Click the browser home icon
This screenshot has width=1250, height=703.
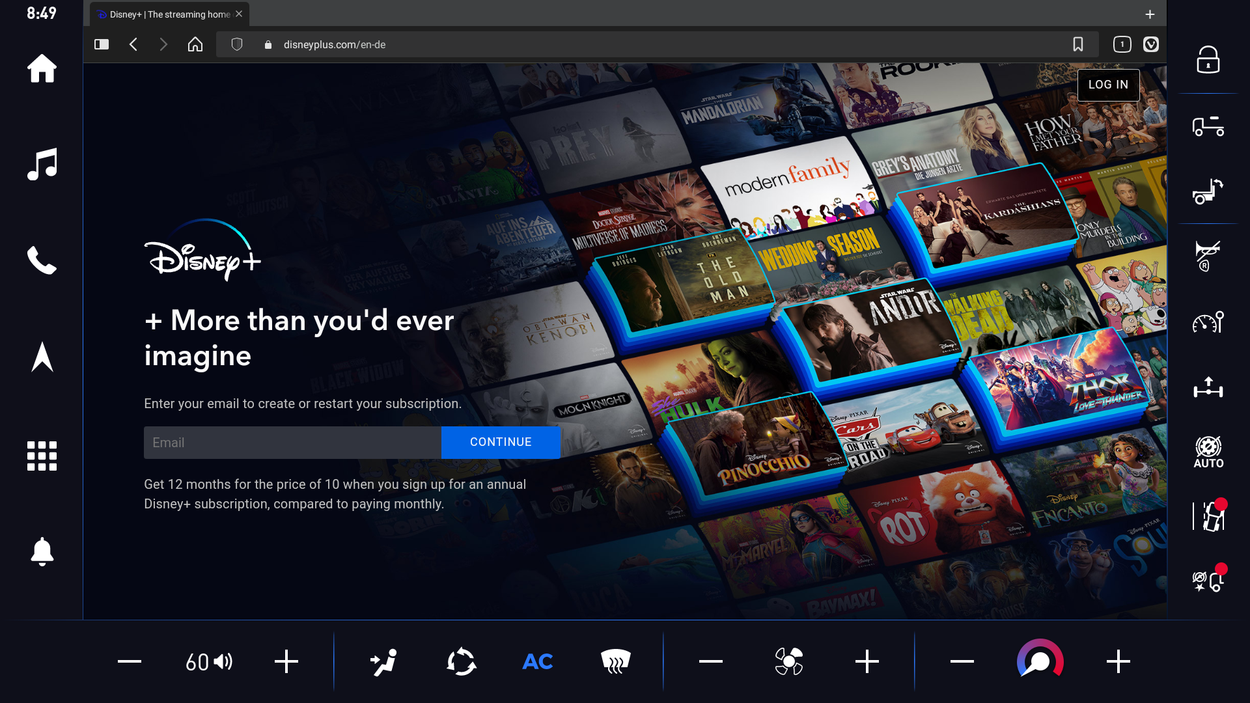pos(195,44)
